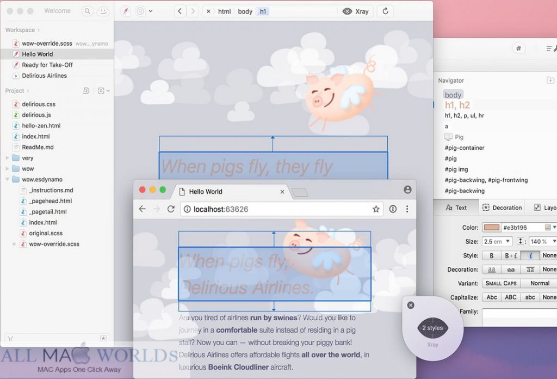The image size is (557, 379).
Task: Select the h1, h2 rule in Navigator
Action: (x=457, y=105)
